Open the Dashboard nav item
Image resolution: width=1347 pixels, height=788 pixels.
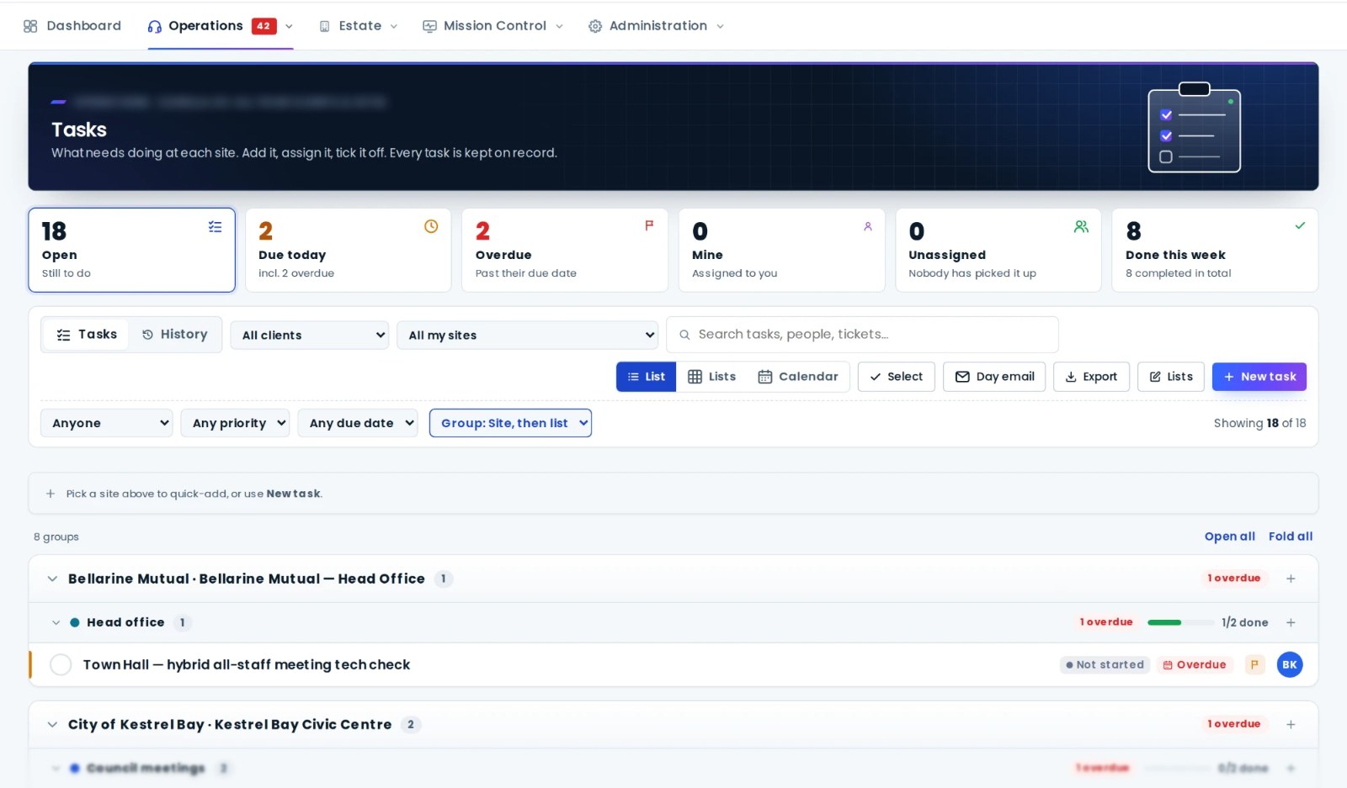pyautogui.click(x=72, y=26)
